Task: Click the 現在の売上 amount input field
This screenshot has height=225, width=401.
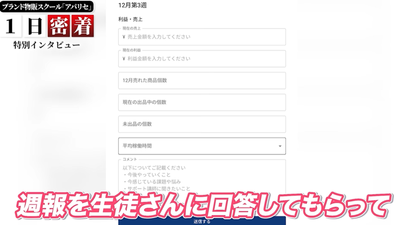Action: tap(202, 37)
